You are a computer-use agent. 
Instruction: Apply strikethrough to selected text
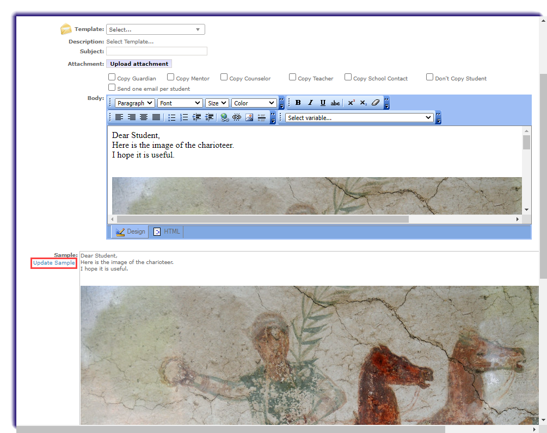click(x=335, y=102)
